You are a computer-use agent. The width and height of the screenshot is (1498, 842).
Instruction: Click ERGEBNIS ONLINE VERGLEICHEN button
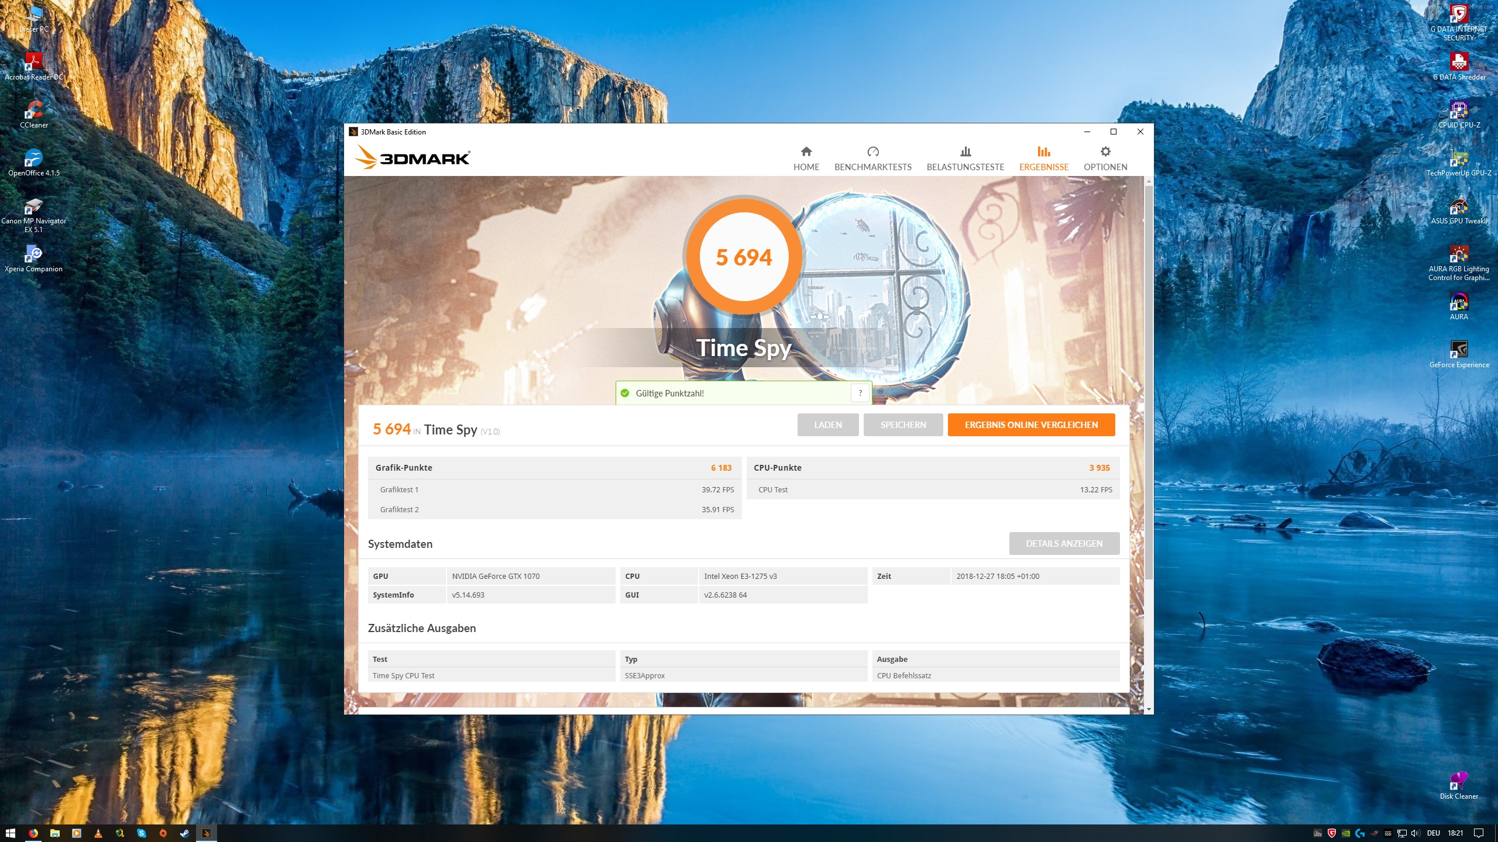(1031, 425)
